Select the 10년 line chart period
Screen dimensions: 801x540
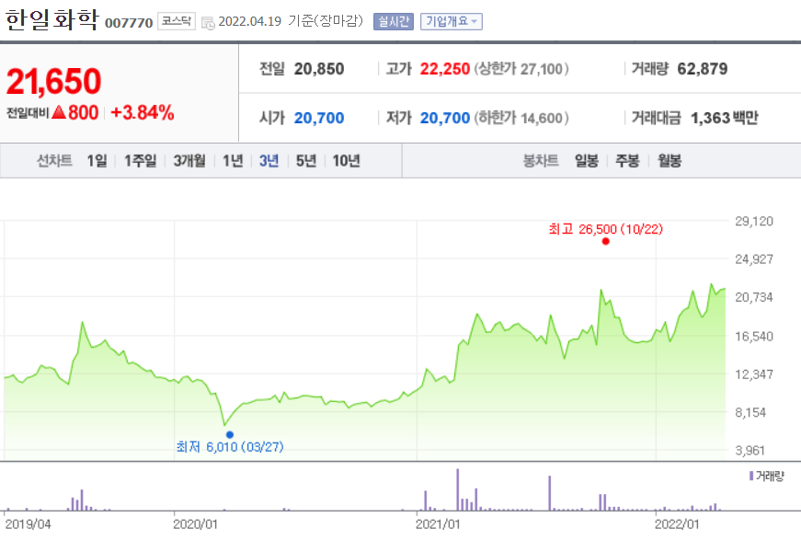click(x=347, y=161)
